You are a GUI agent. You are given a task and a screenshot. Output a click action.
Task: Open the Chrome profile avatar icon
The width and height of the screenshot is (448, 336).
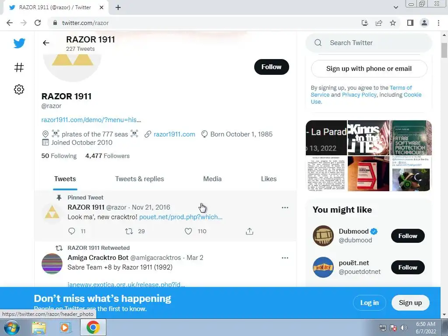click(x=424, y=23)
